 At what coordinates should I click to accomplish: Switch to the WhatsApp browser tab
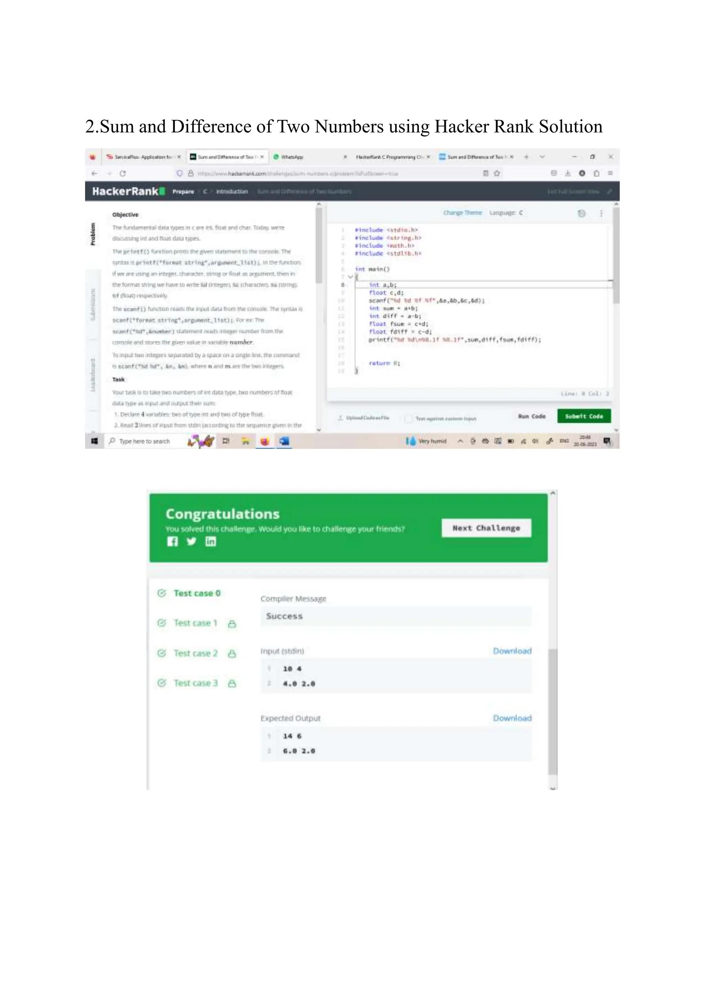coord(292,157)
